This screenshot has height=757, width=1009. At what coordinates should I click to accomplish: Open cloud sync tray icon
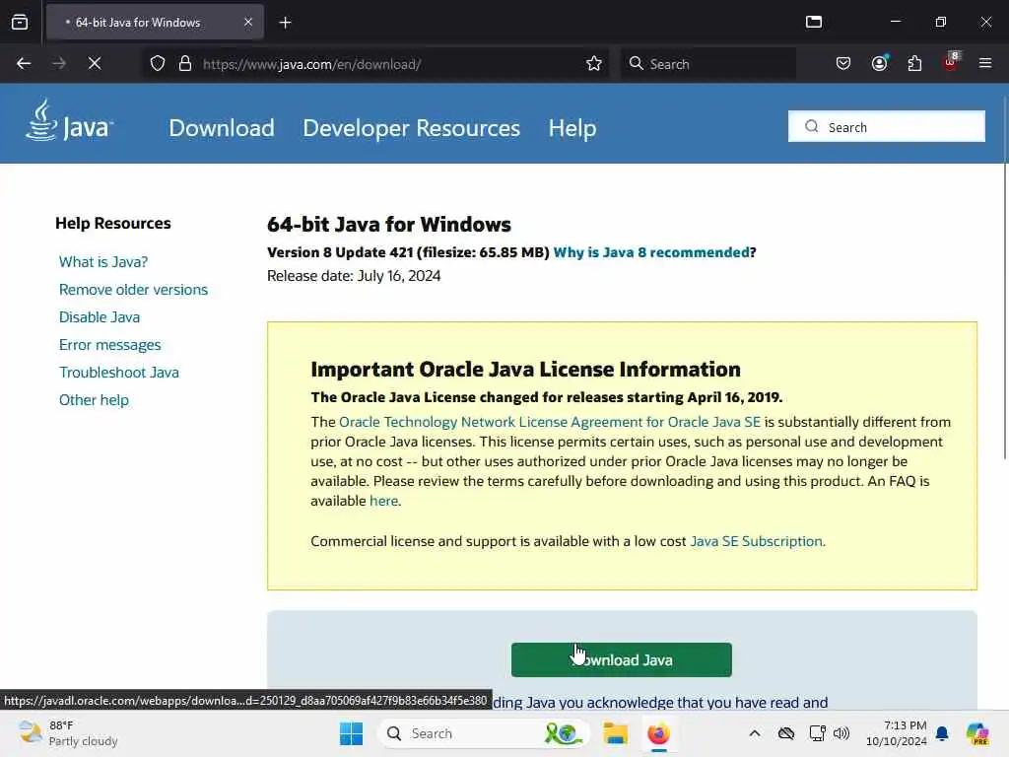tap(785, 733)
